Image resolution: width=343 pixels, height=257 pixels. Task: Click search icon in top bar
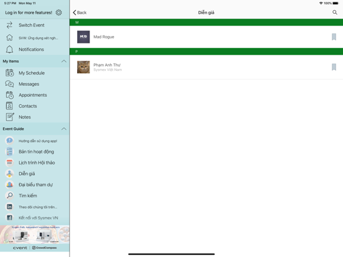pyautogui.click(x=335, y=12)
